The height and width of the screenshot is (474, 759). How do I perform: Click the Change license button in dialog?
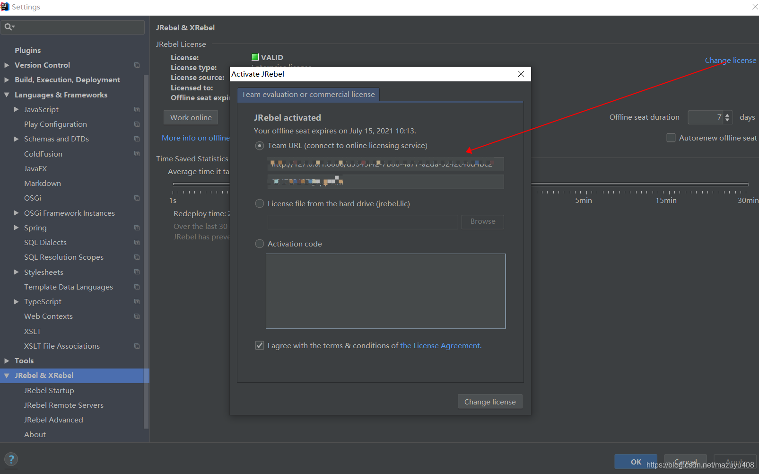click(x=490, y=402)
